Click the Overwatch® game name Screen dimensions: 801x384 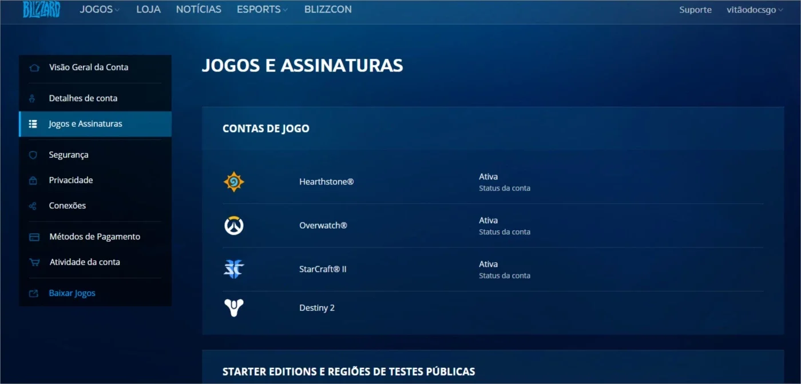point(323,225)
